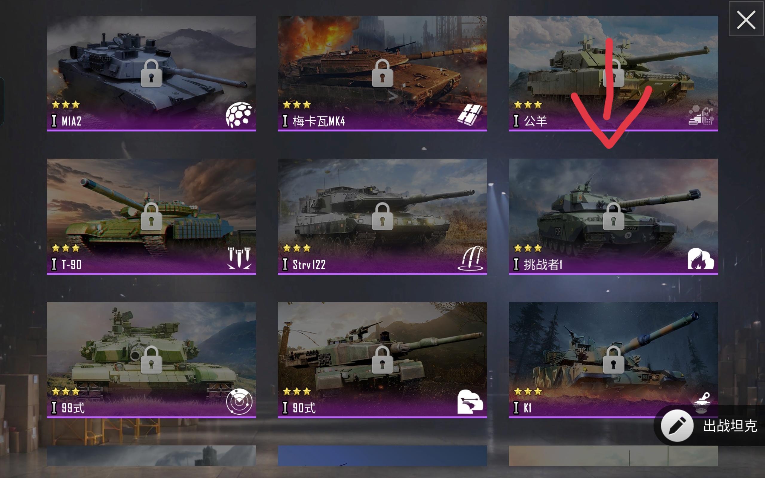The width and height of the screenshot is (765, 478).
Task: Click the pencil edit icon beside 出战坦克
Action: [677, 425]
